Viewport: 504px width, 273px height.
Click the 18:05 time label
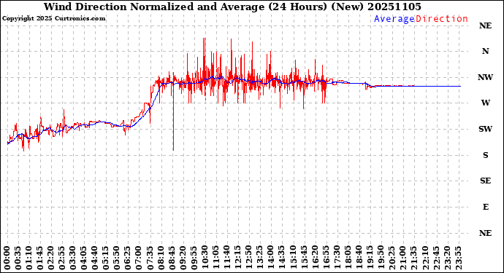[x=348, y=258]
